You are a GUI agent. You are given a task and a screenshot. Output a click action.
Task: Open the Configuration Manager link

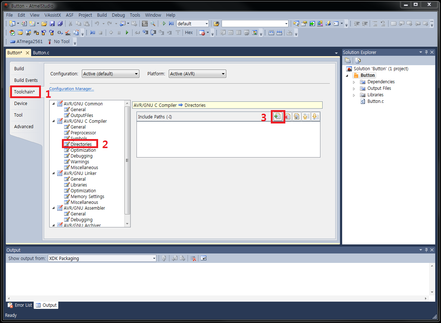coord(72,89)
